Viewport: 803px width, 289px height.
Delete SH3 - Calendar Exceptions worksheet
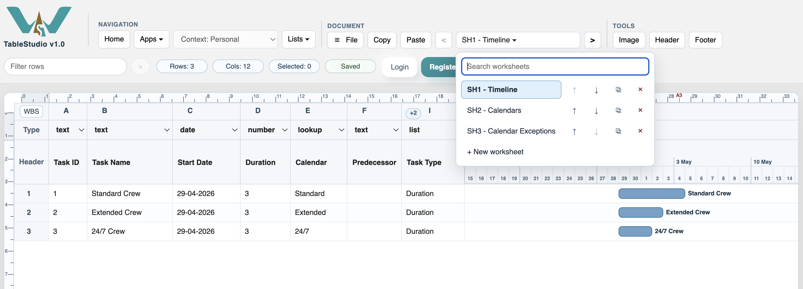pyautogui.click(x=640, y=131)
